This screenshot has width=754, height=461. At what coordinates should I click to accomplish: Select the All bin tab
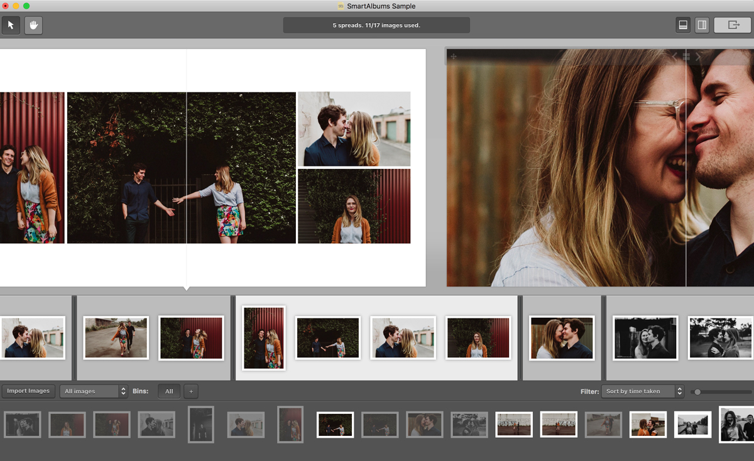click(x=169, y=391)
